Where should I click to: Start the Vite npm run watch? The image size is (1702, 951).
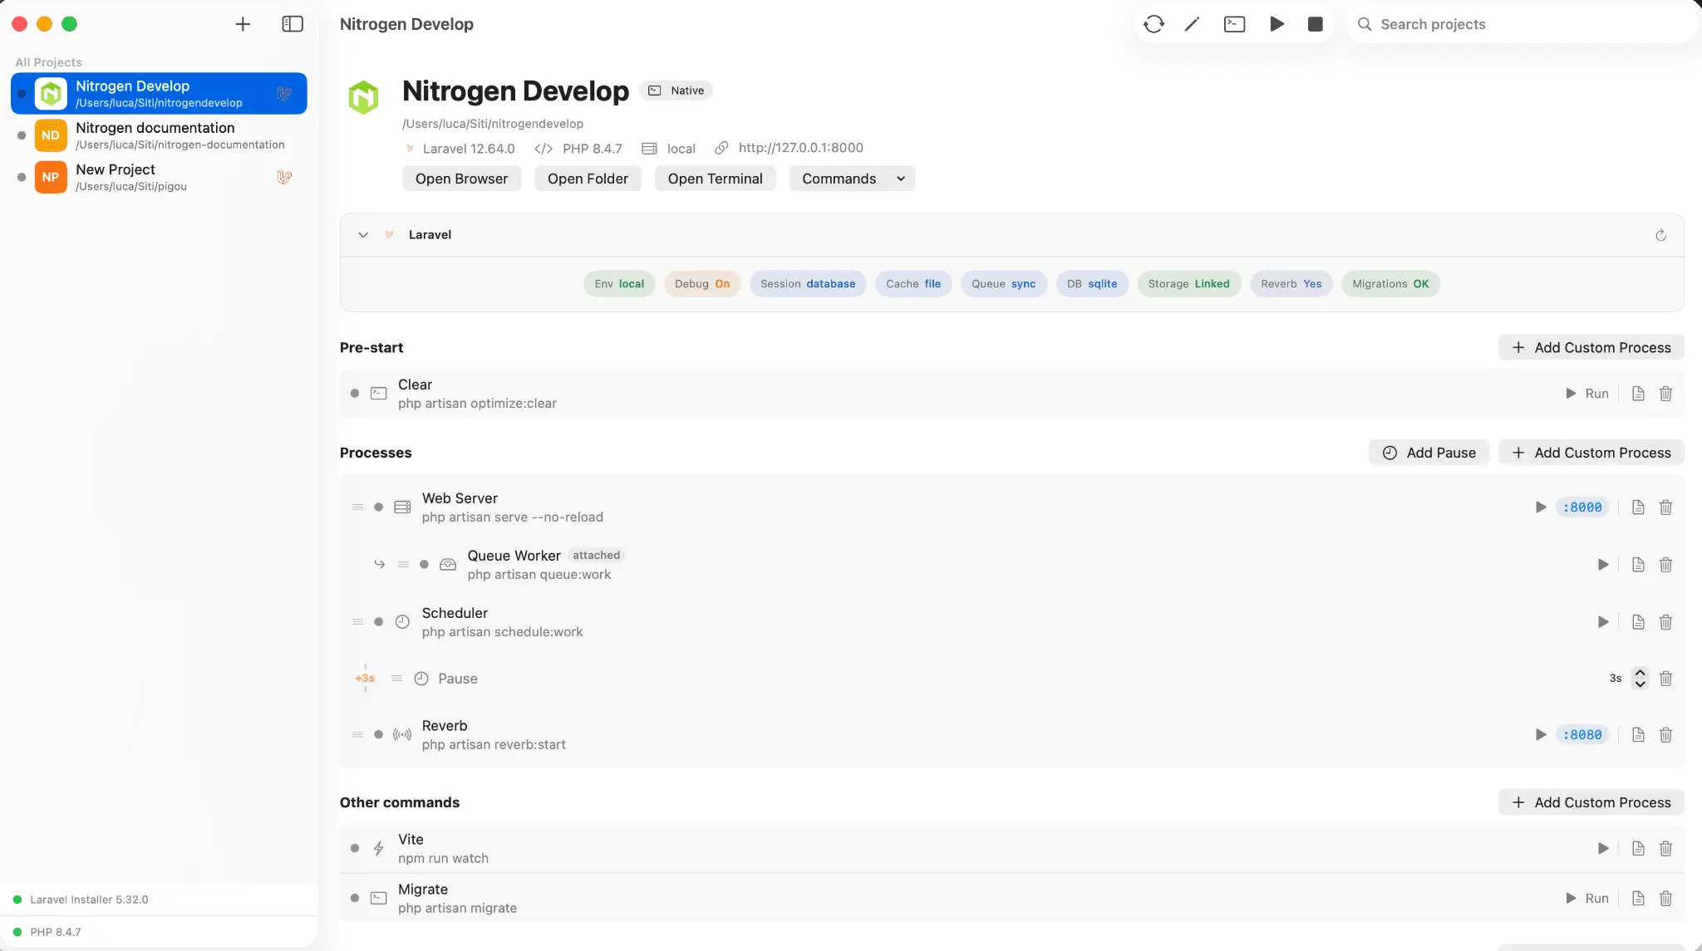coord(1603,849)
